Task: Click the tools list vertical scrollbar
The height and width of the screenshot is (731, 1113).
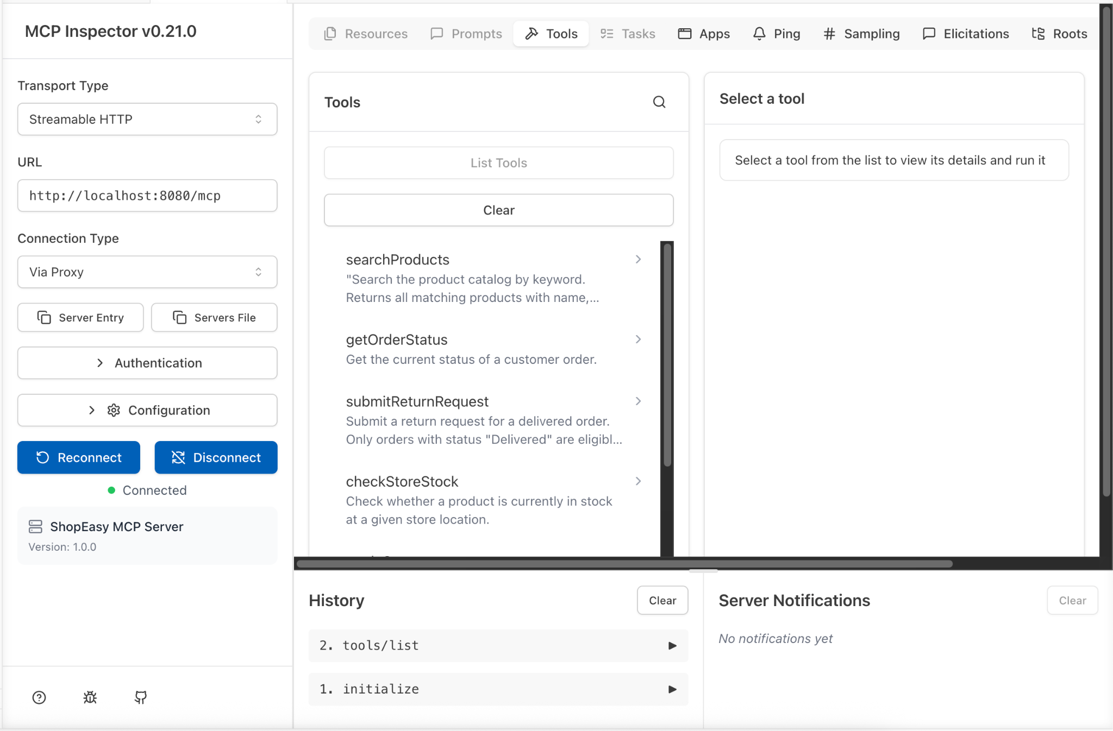Action: [667, 355]
